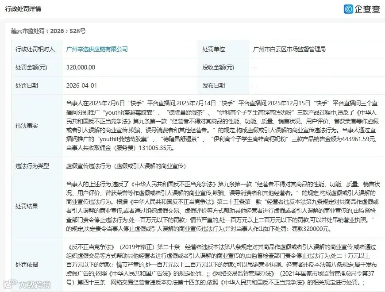This screenshot has width=385, height=292.
Task: Click the 行政处罚相对人 label cell
Action: 37,49
